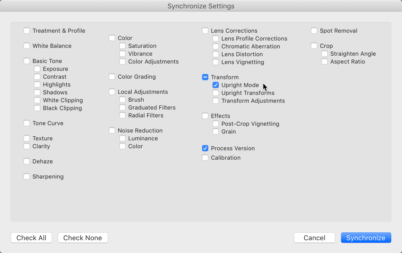Check the Lens Profile Corrections option
The width and height of the screenshot is (402, 253).
[216, 38]
